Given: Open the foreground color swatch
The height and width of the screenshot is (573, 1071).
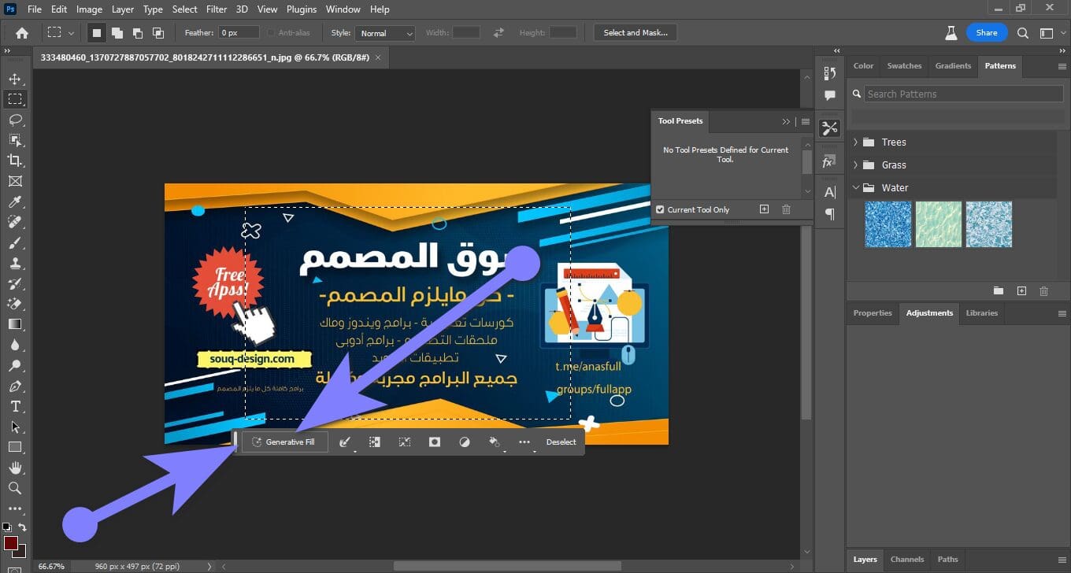Looking at the screenshot, I should 10,543.
